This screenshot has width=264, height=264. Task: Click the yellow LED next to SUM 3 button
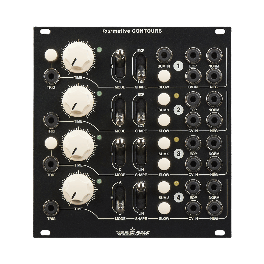176,183
